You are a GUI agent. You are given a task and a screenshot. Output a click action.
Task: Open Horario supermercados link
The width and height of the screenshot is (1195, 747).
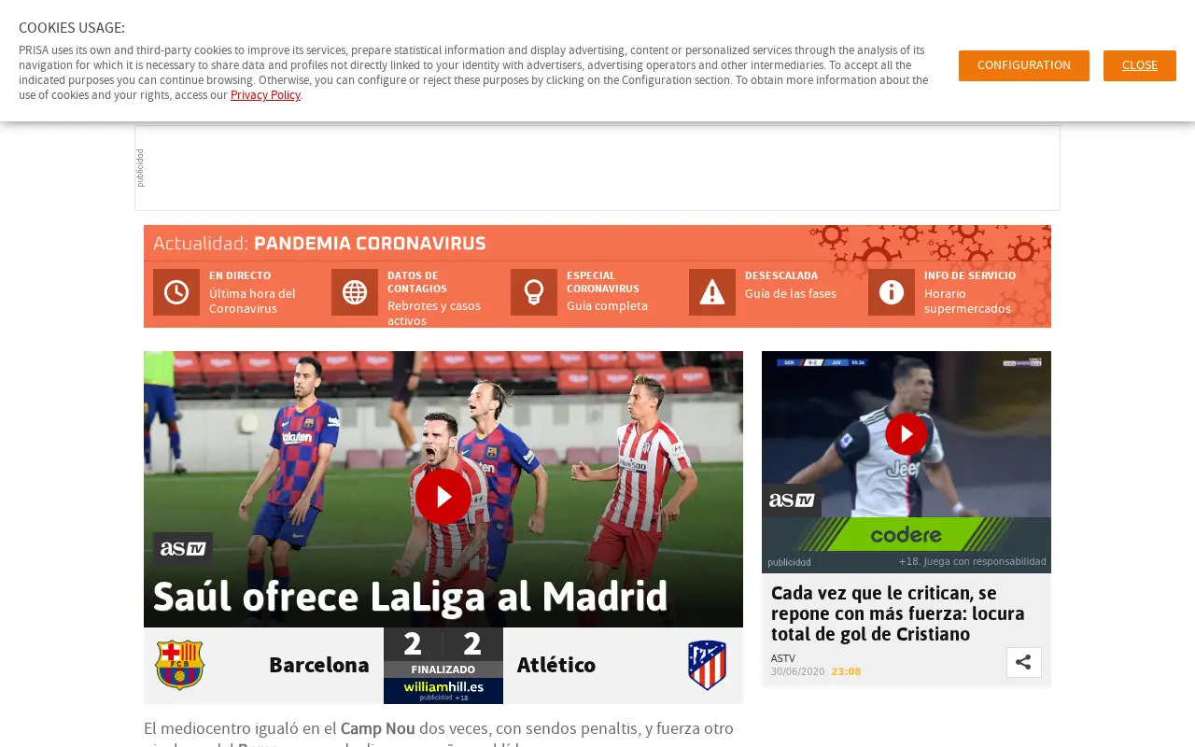click(x=967, y=301)
